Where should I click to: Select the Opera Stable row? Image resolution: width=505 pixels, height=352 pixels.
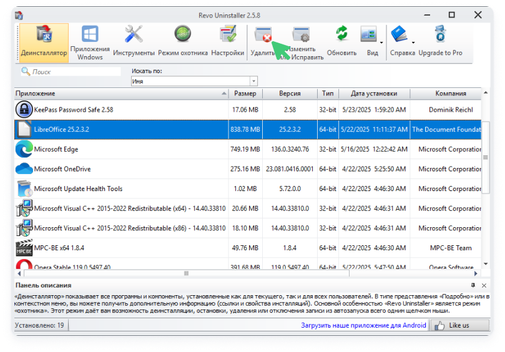tap(248, 264)
